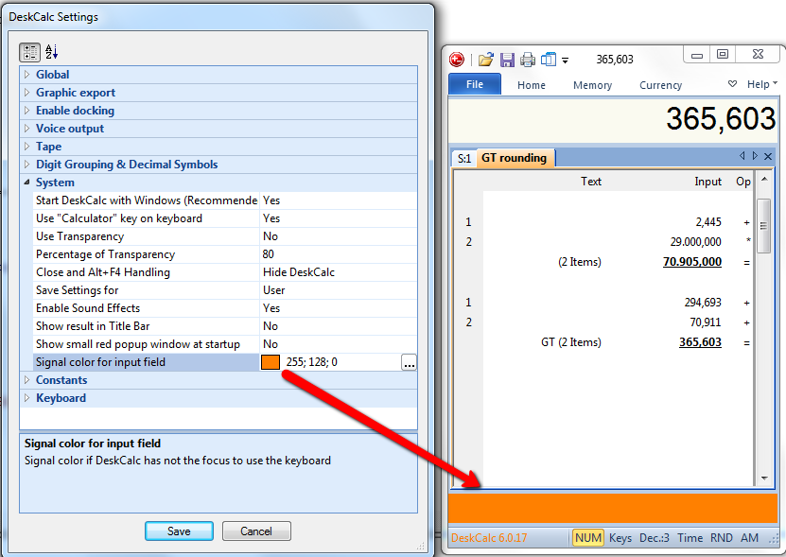This screenshot has height=557, width=786.
Task: Select the GT rounding tape tab
Action: click(515, 158)
